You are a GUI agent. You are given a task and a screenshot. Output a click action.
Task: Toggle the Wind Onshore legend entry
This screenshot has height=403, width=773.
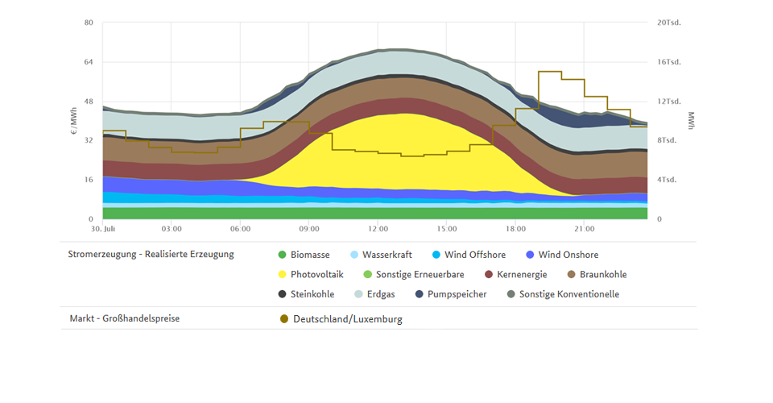(x=562, y=255)
